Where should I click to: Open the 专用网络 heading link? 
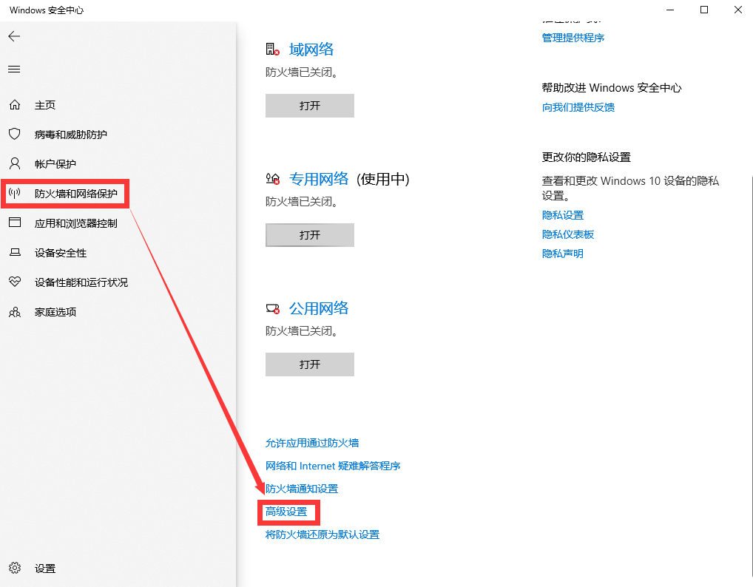pyautogui.click(x=318, y=179)
